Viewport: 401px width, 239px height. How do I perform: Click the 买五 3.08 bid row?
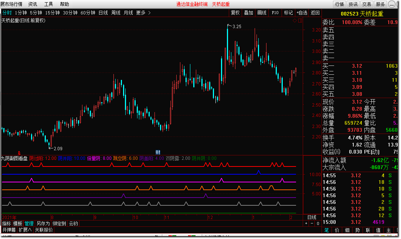point(360,94)
